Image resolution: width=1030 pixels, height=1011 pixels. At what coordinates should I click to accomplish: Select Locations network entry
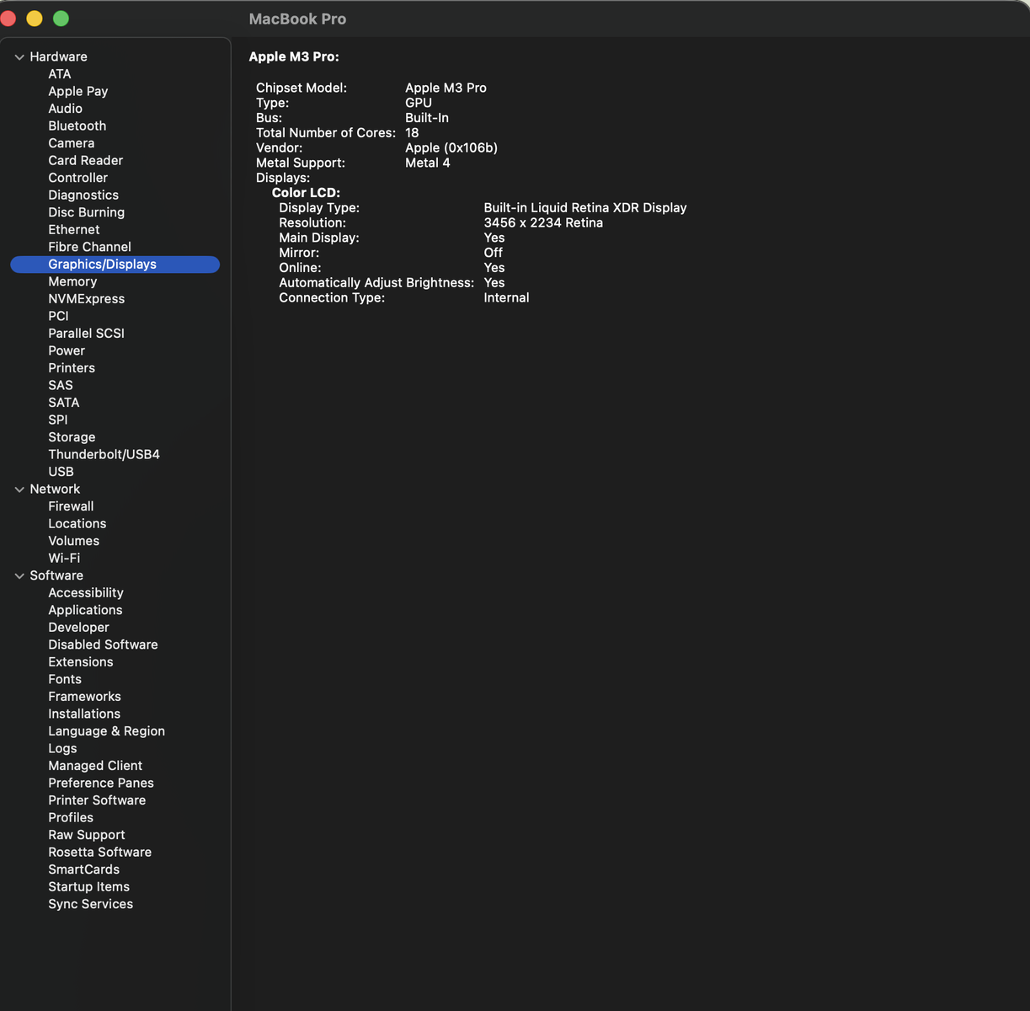(x=77, y=524)
